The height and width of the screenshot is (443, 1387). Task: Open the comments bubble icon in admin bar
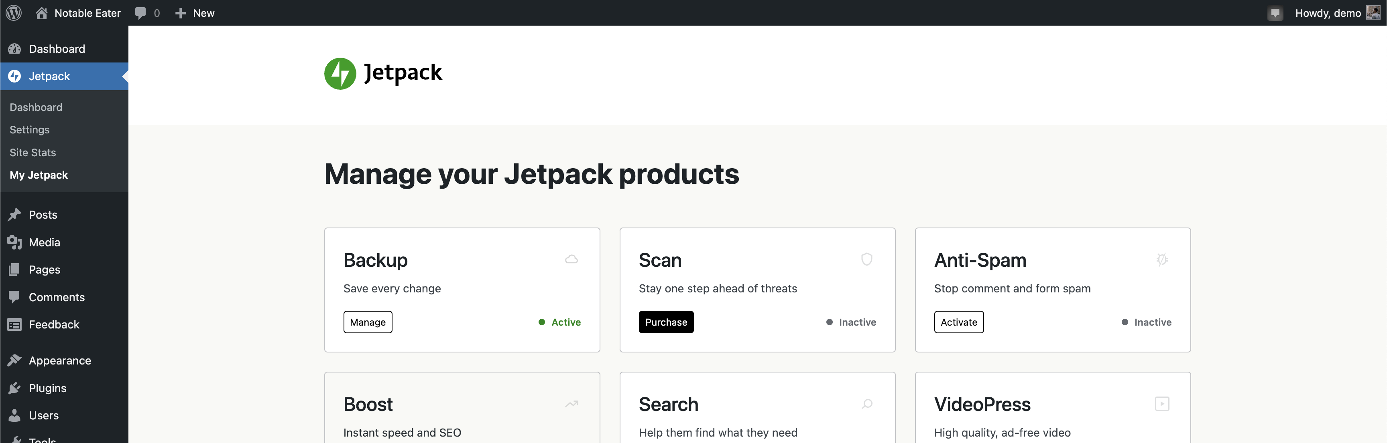[140, 13]
